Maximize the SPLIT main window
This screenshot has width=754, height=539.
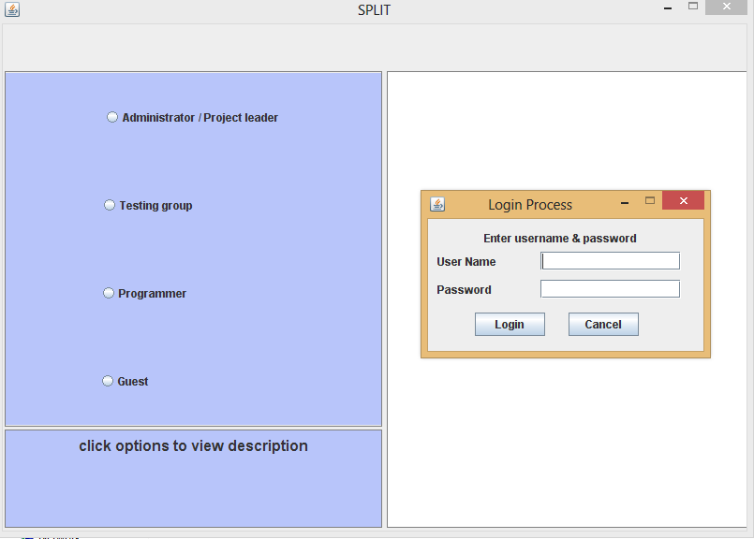coord(693,7)
